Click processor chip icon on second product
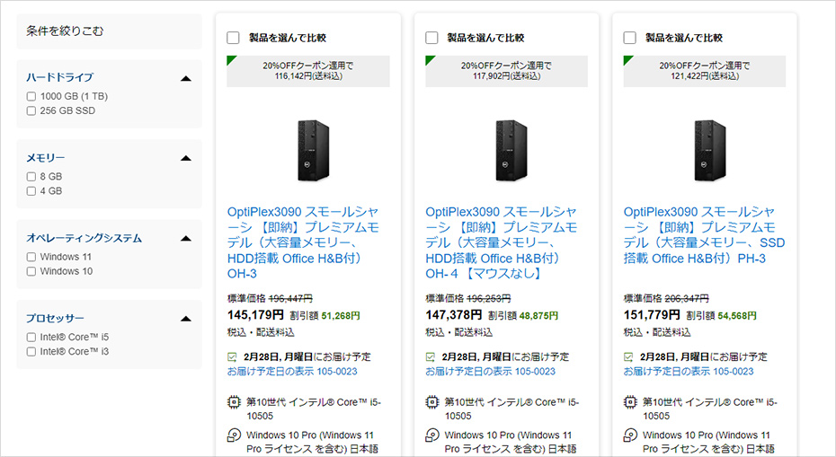 coord(431,402)
